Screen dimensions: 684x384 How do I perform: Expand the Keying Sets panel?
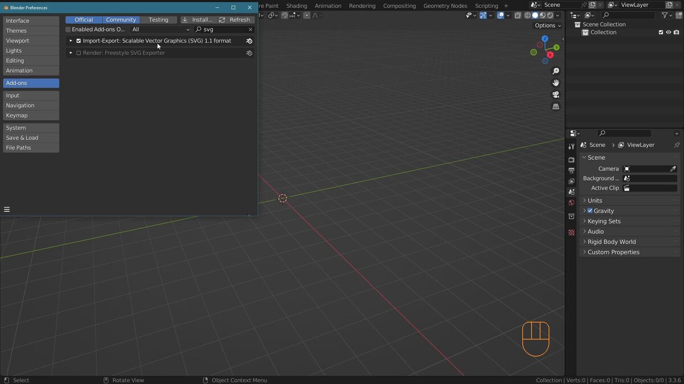pos(630,221)
